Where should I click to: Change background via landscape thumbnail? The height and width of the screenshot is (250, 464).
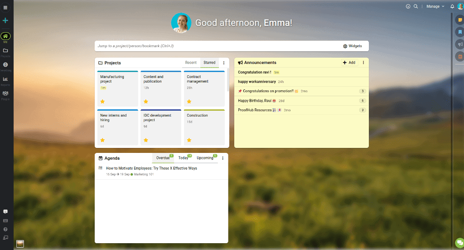point(20,244)
